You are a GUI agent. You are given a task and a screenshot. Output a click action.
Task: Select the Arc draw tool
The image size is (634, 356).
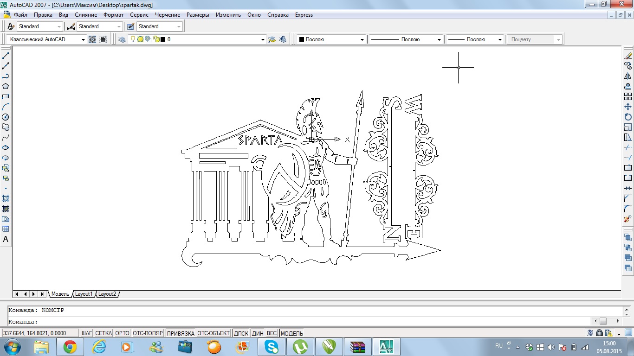[6, 107]
